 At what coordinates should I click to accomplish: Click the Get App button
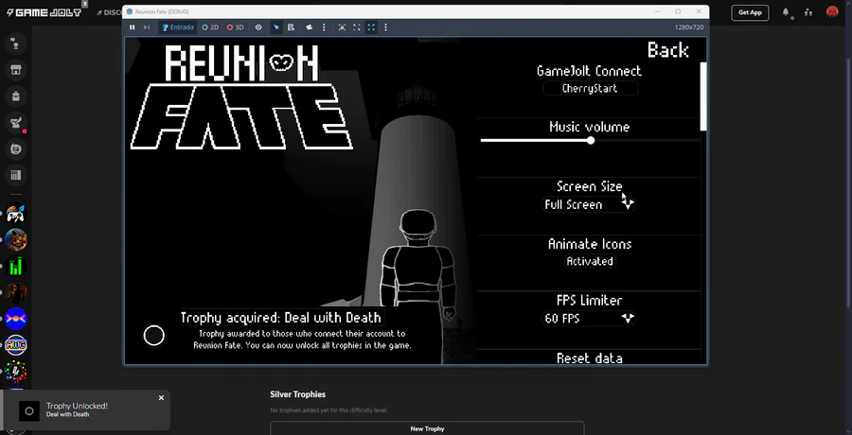tap(750, 12)
